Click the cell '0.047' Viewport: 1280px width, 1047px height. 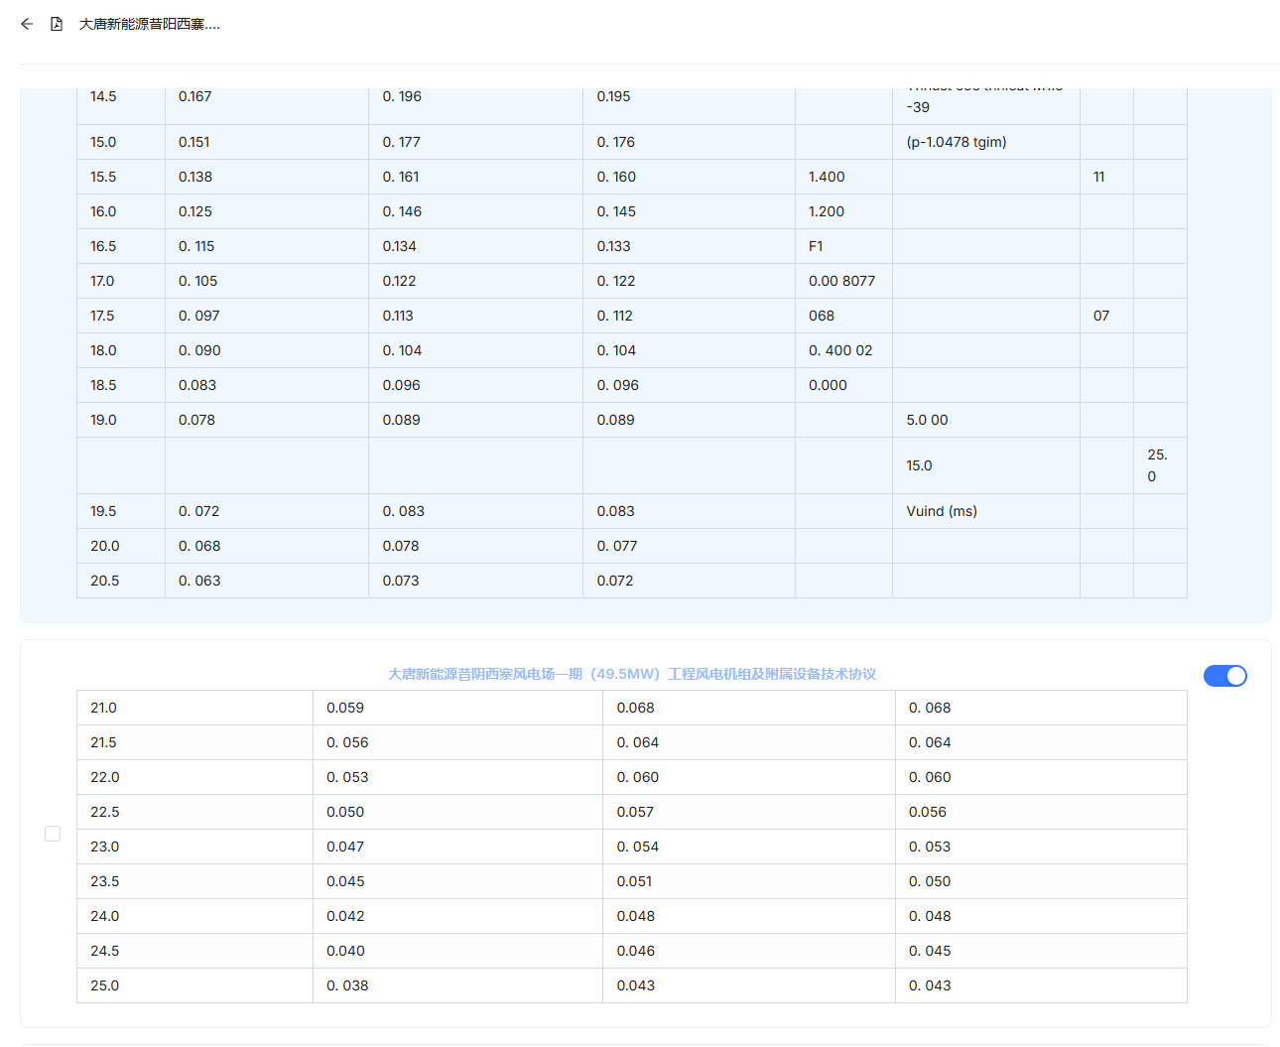(457, 847)
